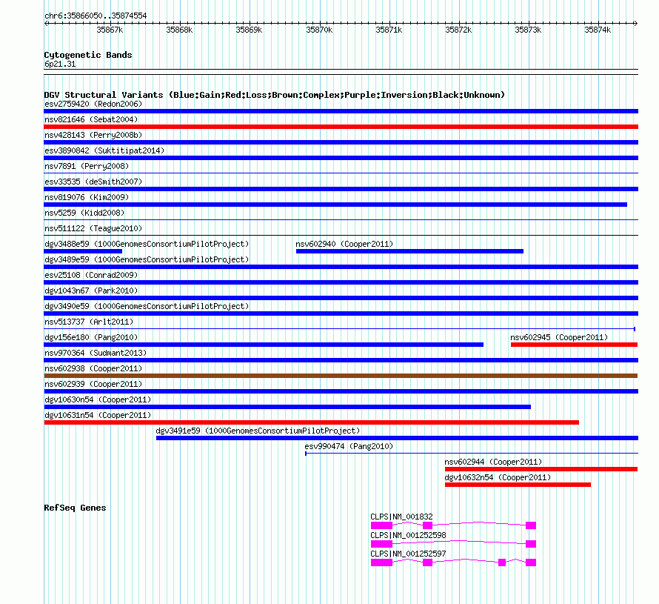Click the short blue dgv3488e59 gain bar
Image resolution: width=659 pixels, height=604 pixels.
tap(83, 251)
